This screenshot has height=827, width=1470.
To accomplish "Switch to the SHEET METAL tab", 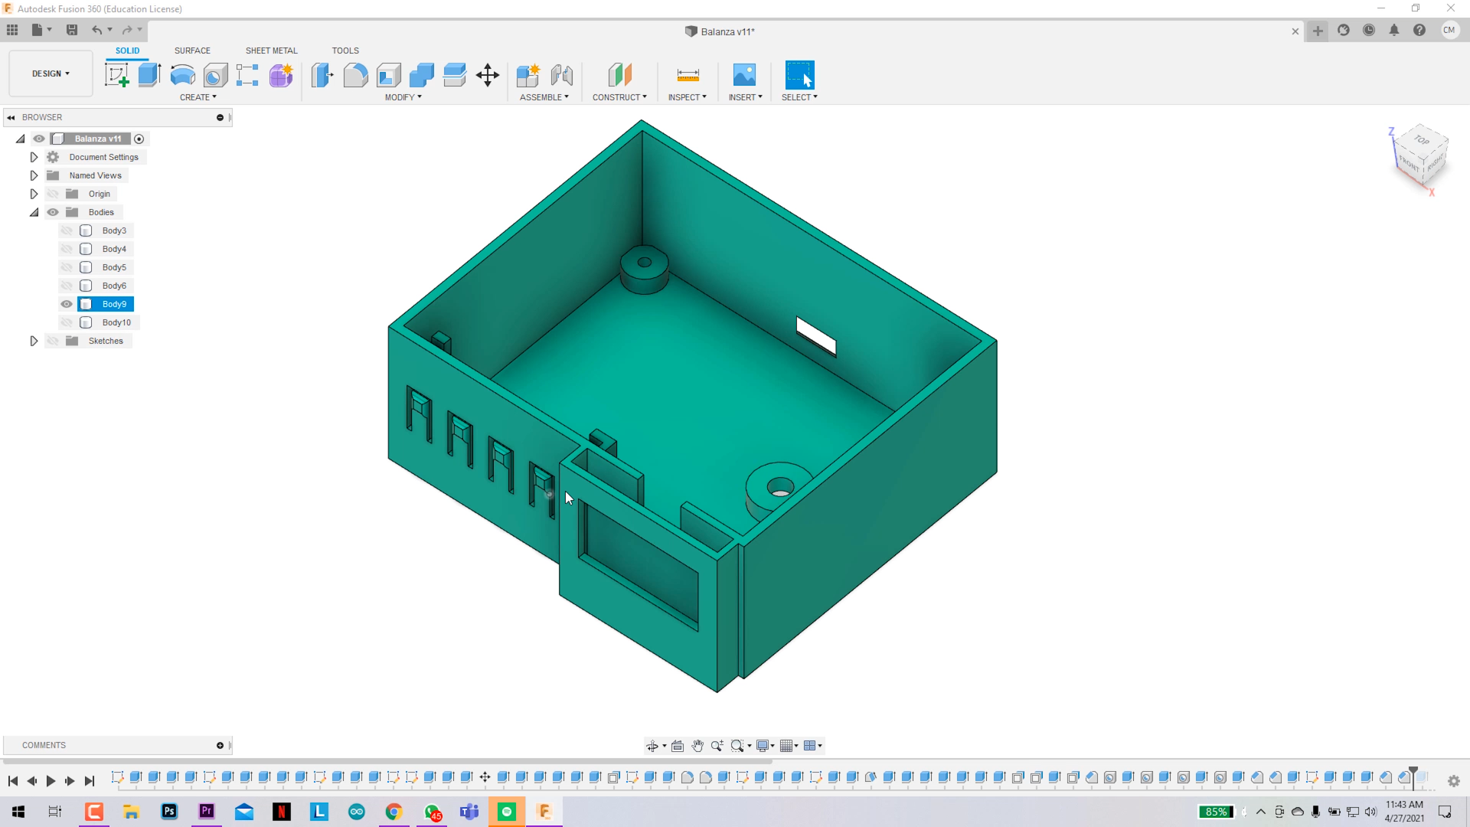I will coord(271,51).
